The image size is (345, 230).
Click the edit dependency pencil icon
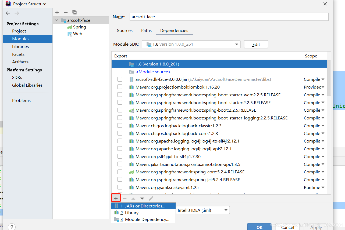pyautogui.click(x=151, y=199)
